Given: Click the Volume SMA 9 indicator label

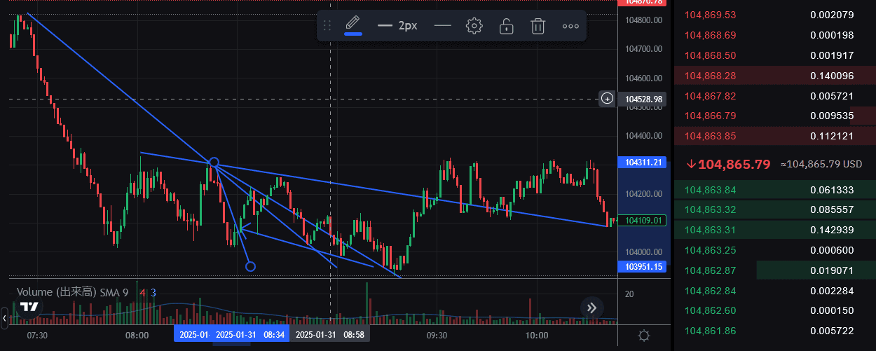Looking at the screenshot, I should coord(72,292).
